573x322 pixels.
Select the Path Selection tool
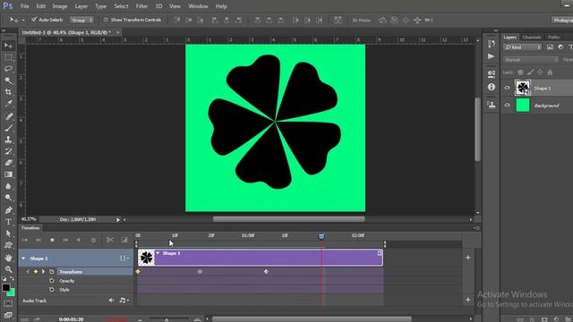pos(8,233)
